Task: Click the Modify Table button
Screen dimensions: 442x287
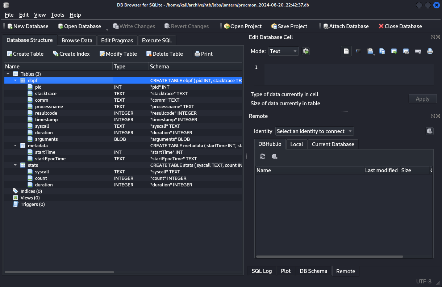Action: coord(118,54)
